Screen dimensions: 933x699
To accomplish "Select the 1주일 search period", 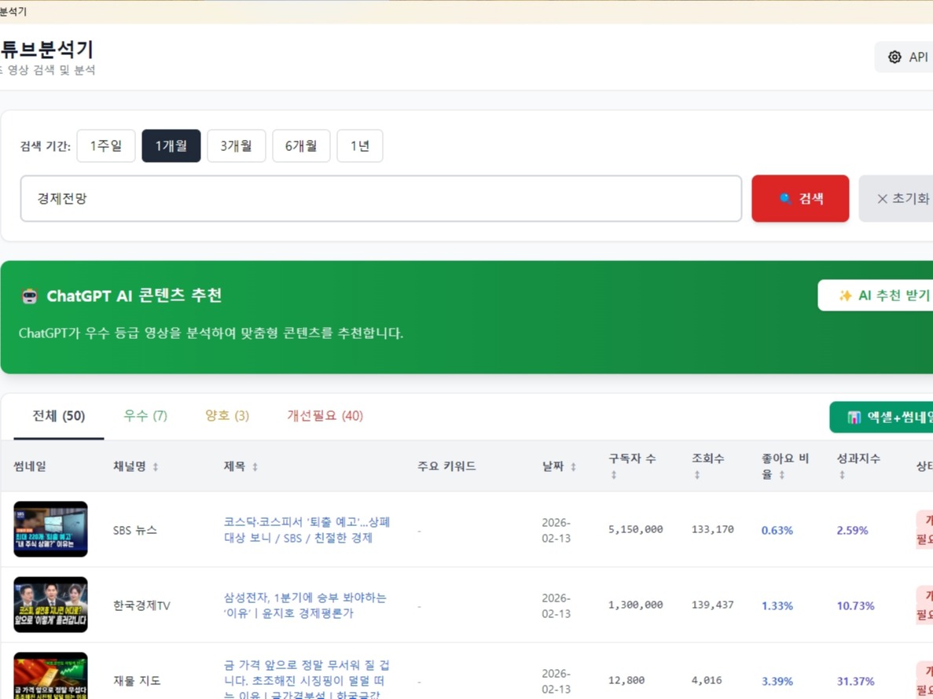I will (x=105, y=145).
